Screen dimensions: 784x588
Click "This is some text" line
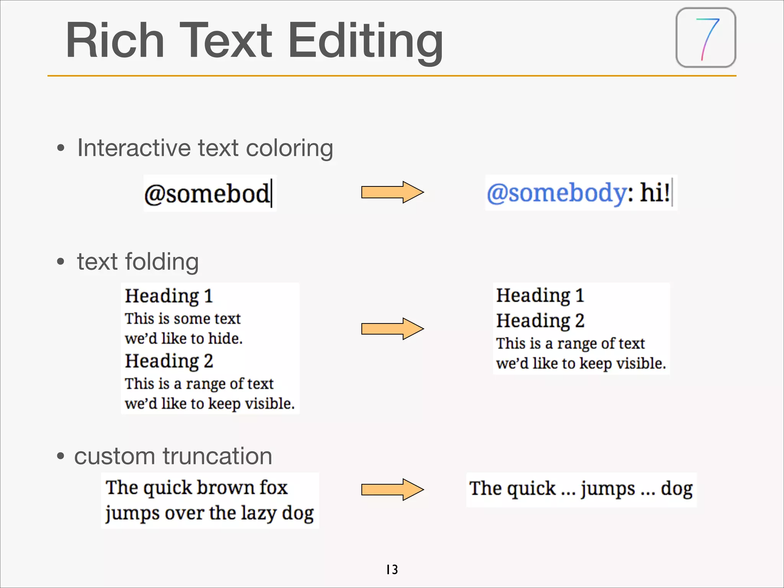[183, 318]
